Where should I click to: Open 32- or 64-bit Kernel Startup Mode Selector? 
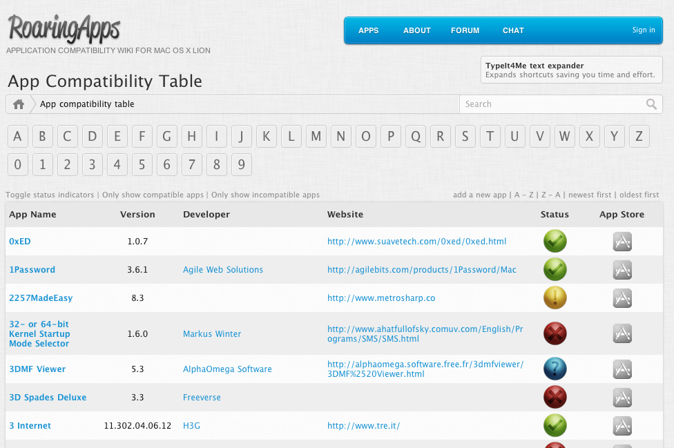tap(39, 333)
